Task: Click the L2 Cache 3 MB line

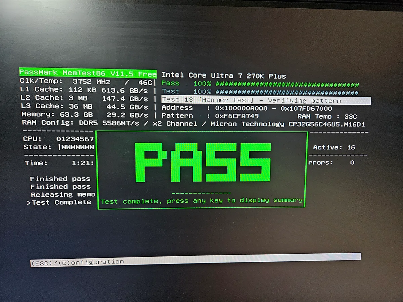Action: (84, 98)
